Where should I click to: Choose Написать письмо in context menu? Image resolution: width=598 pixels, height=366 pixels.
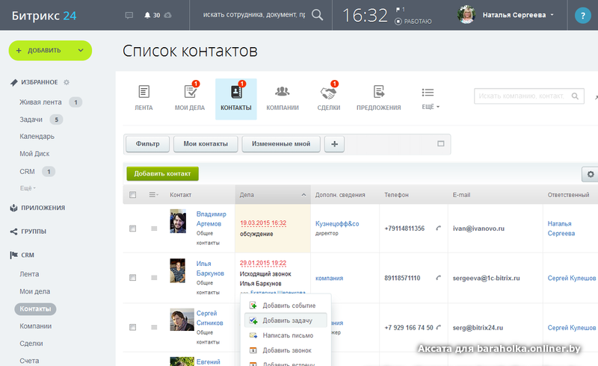286,335
